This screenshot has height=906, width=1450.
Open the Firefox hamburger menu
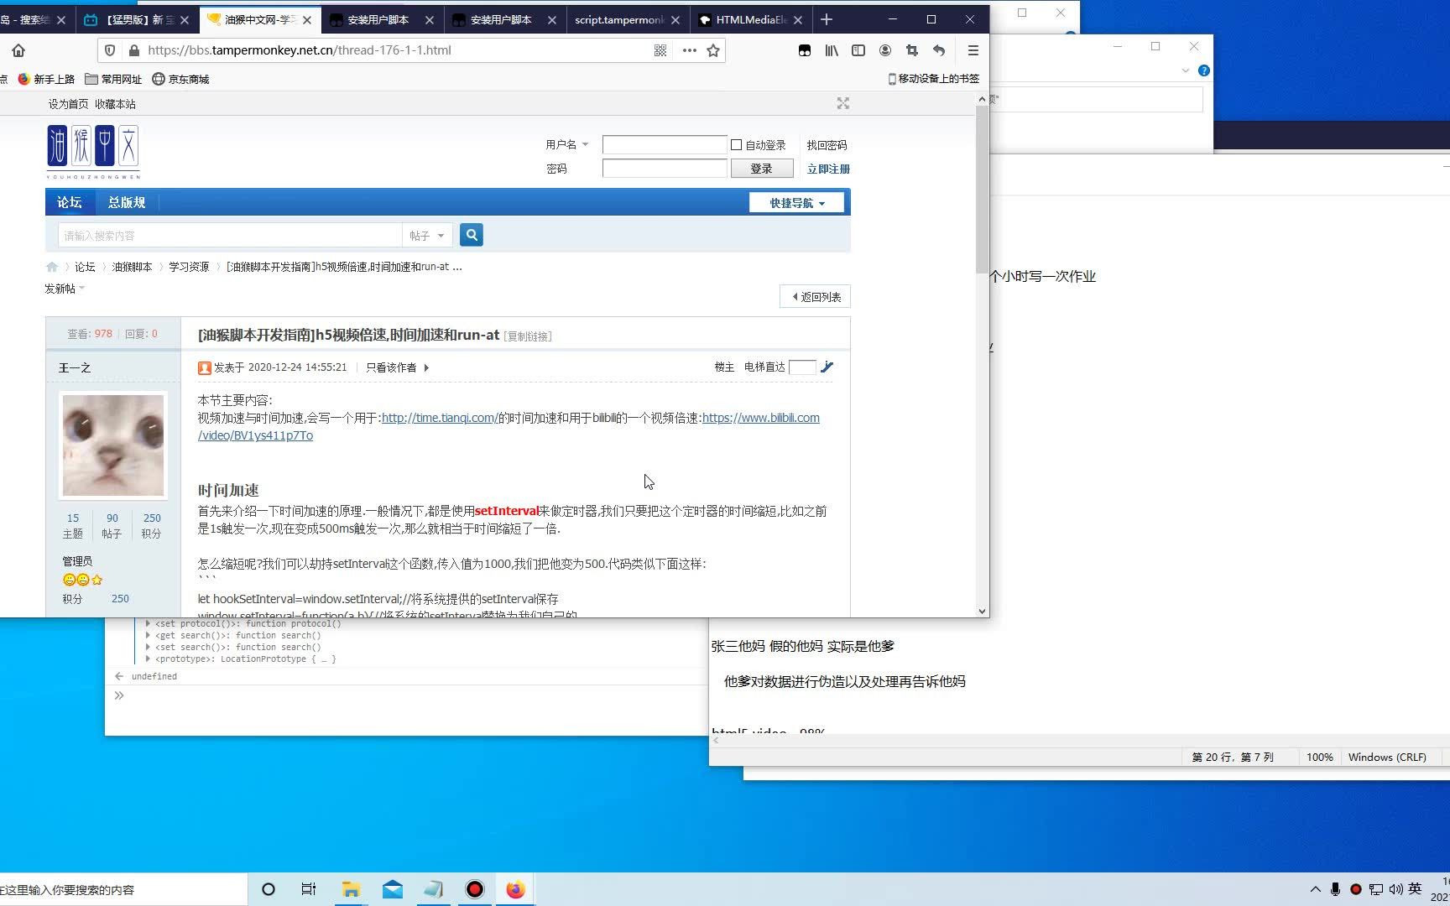pos(973,50)
